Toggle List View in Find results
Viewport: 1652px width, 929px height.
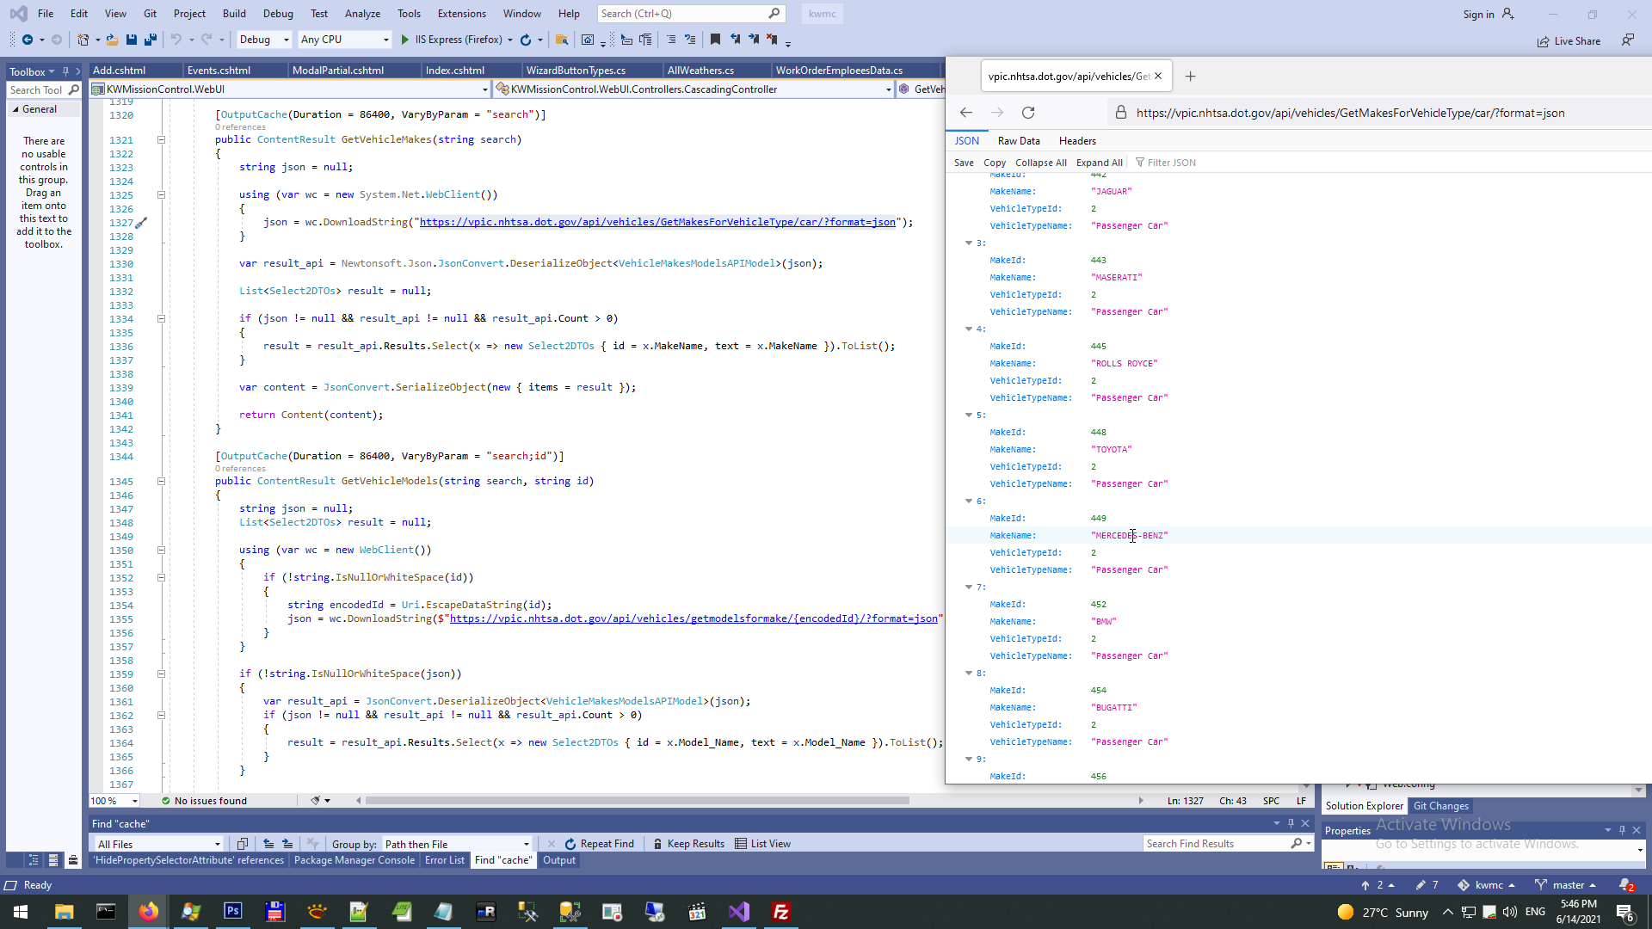point(762,844)
